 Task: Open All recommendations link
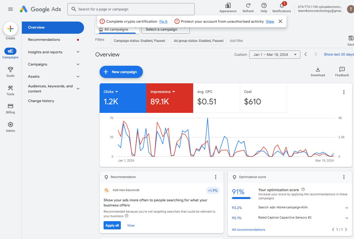[x=249, y=230]
